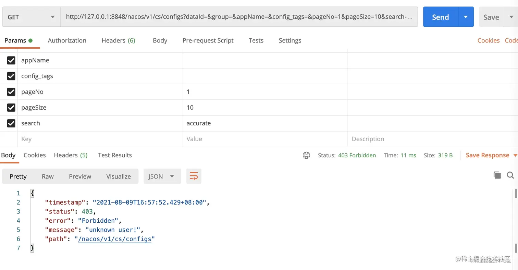Select the Pretty view
518x270 pixels.
tap(18, 176)
